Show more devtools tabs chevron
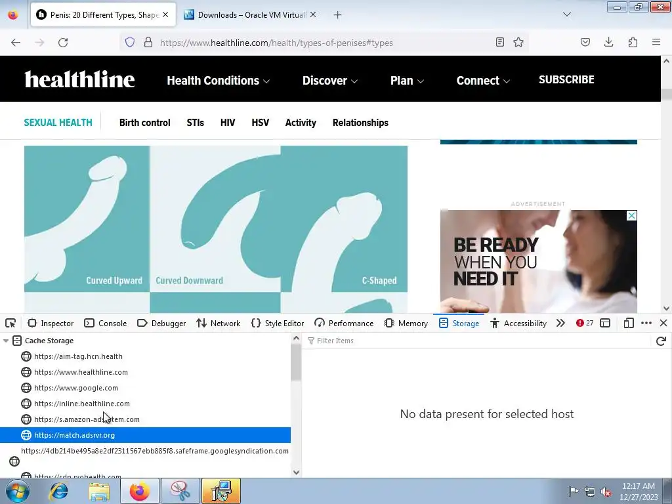 tap(560, 323)
